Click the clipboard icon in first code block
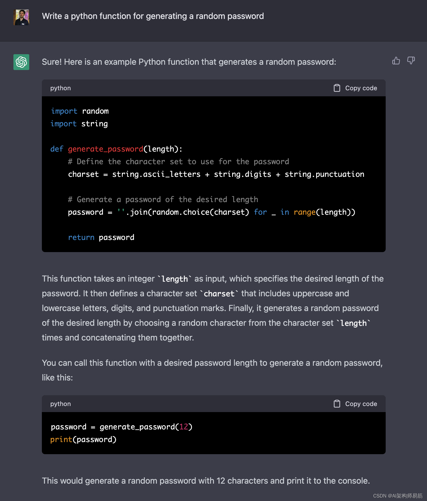427x501 pixels. [x=337, y=88]
